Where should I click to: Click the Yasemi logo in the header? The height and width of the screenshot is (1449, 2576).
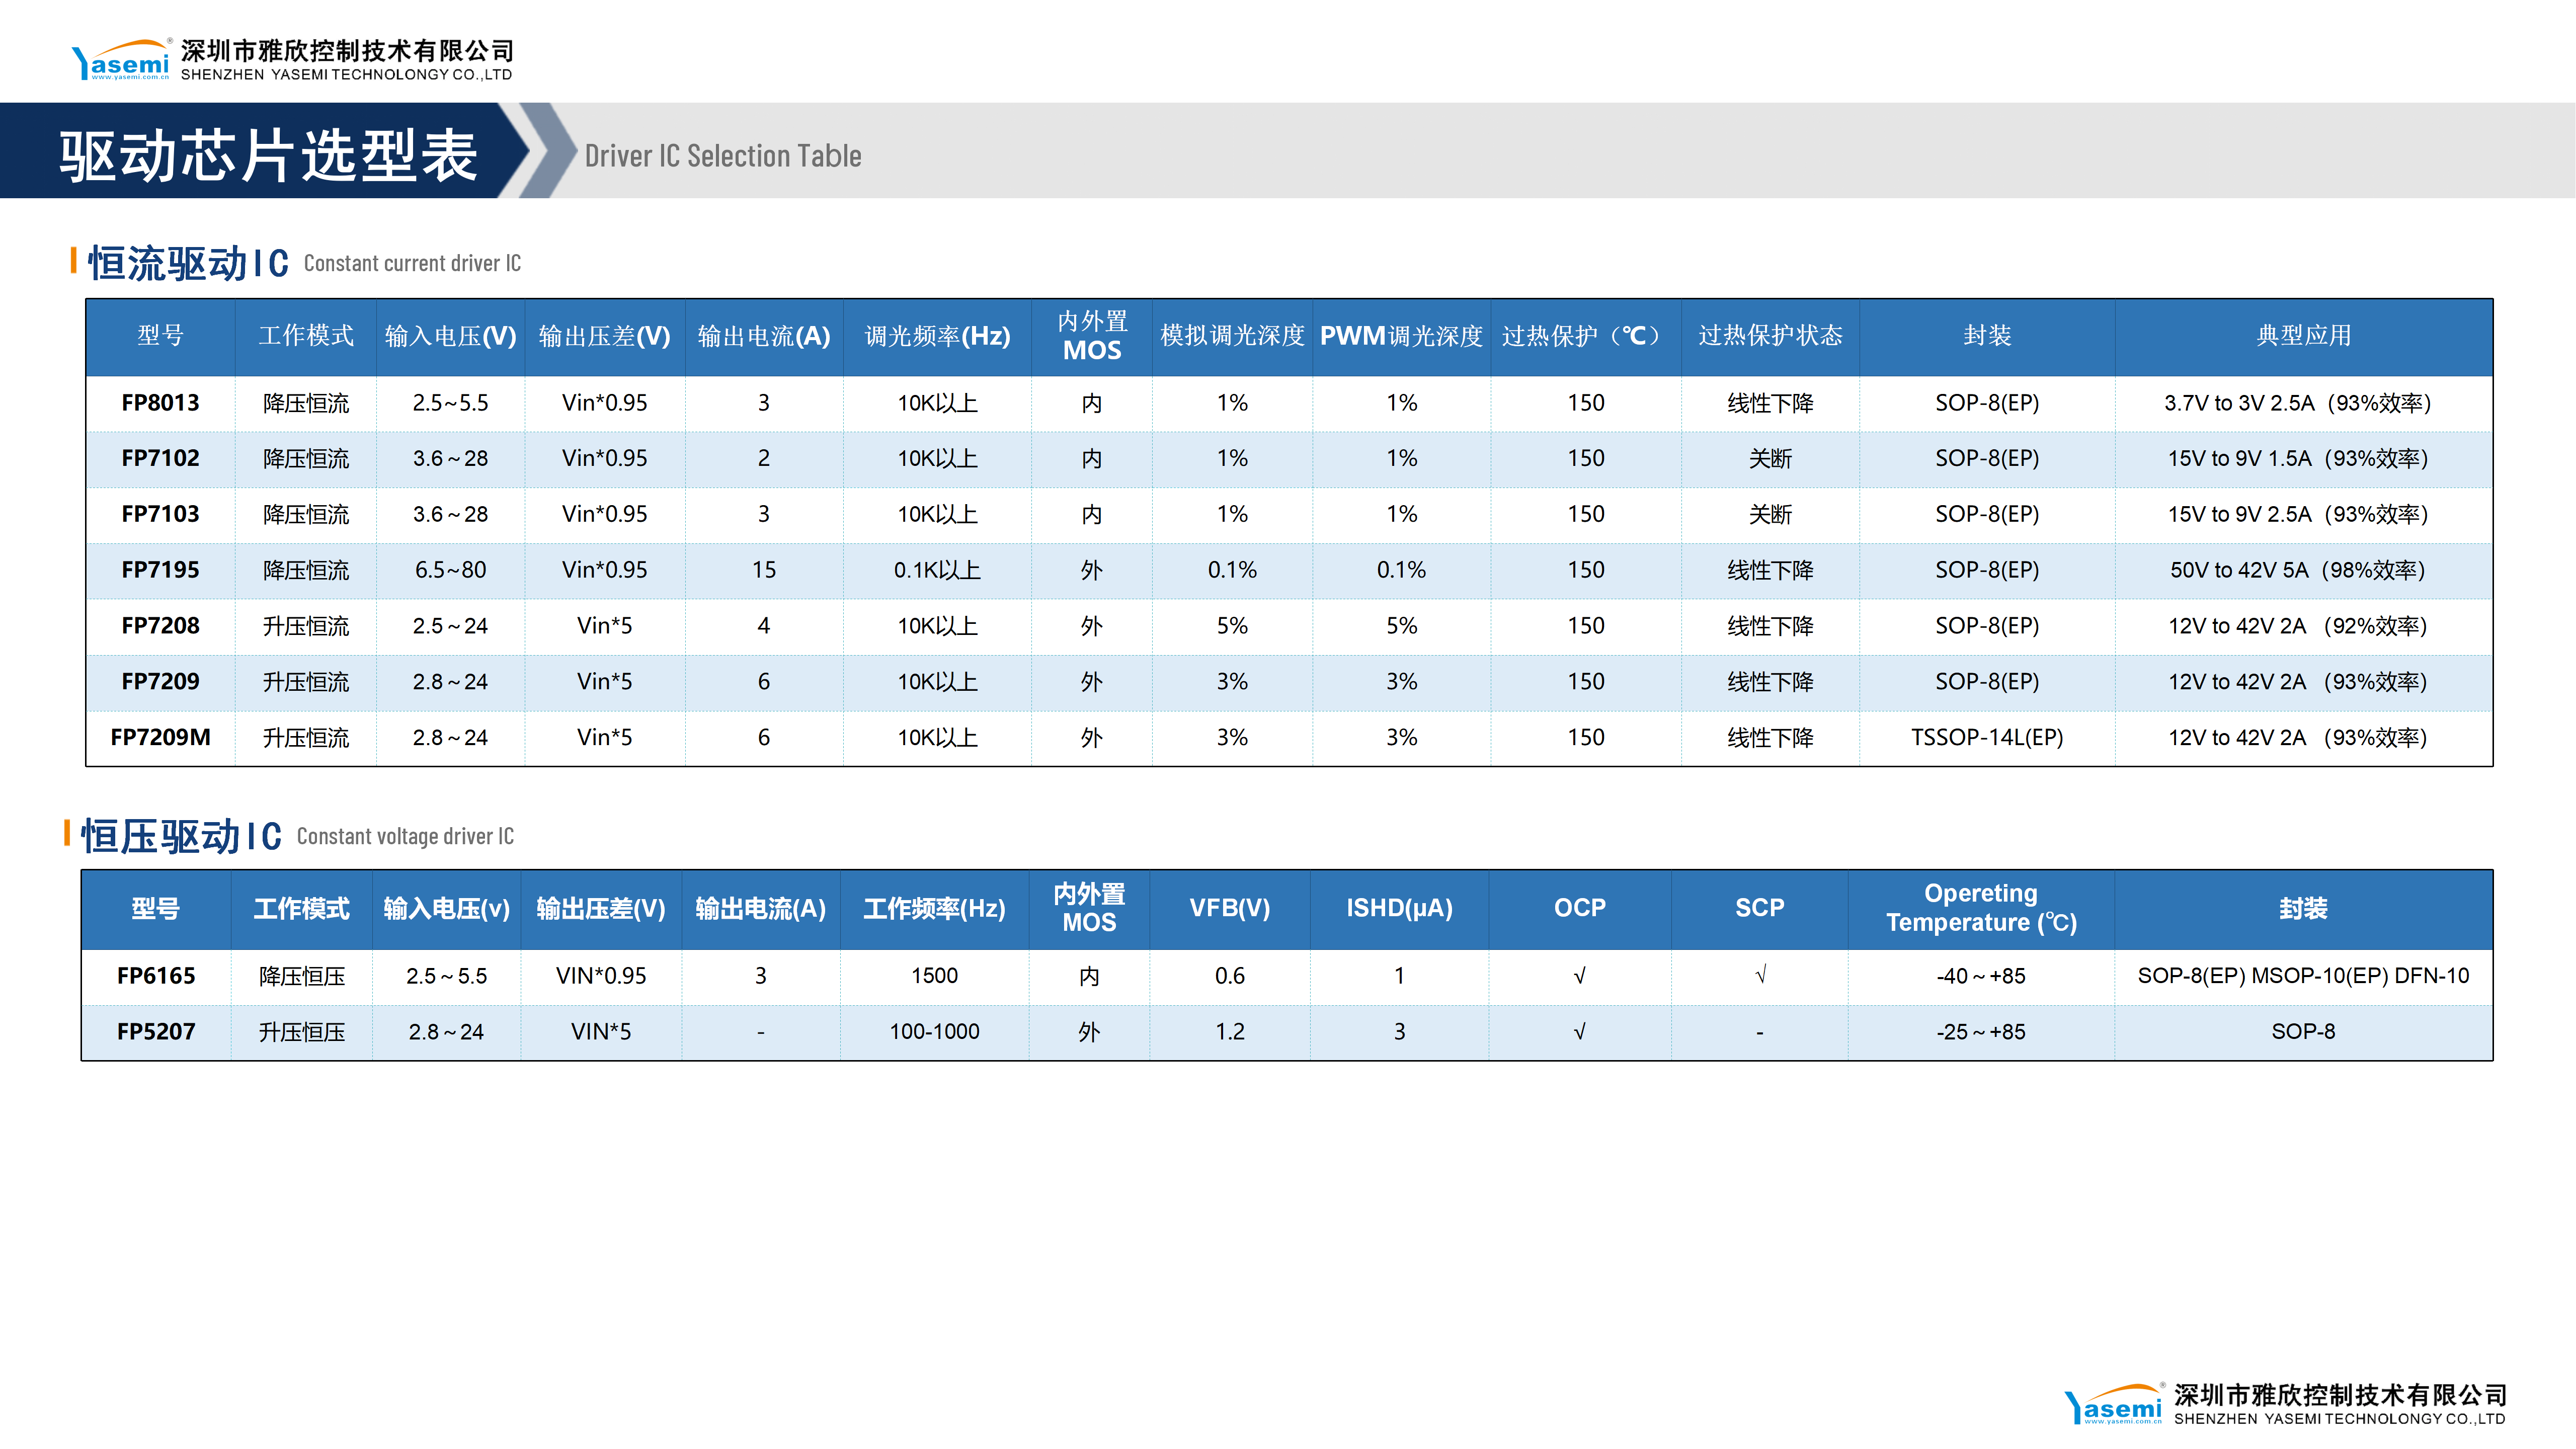(122, 60)
